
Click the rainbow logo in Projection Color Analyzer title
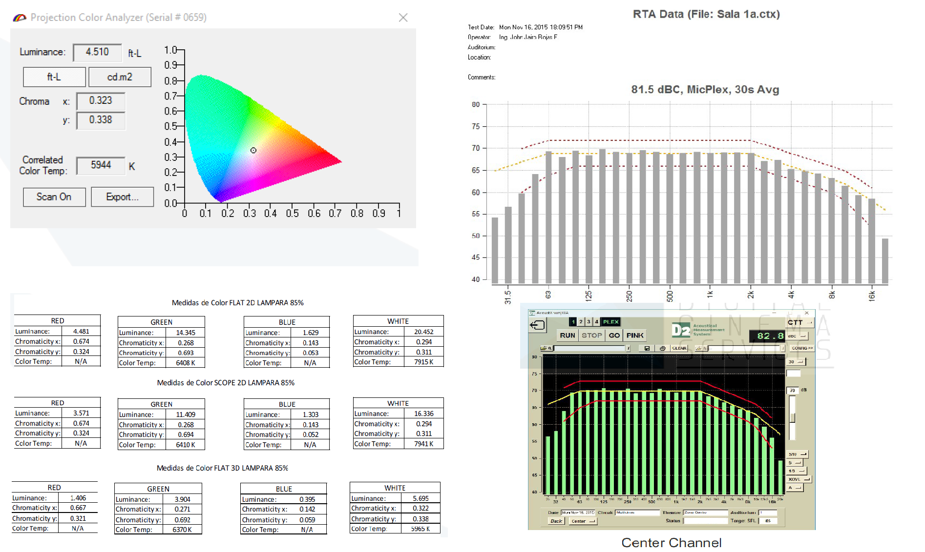click(20, 18)
